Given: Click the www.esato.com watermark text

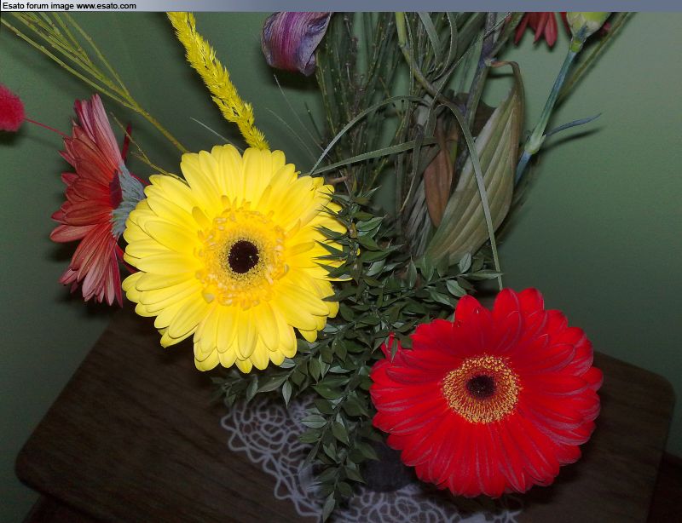Looking at the screenshot, I should point(106,6).
